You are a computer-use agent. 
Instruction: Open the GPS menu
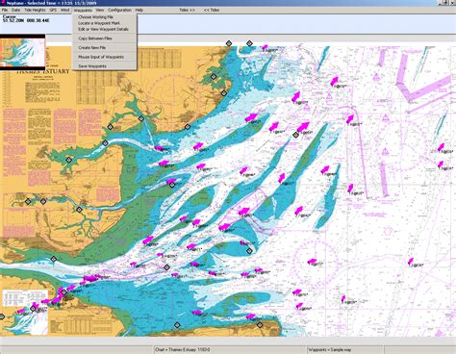click(x=53, y=10)
